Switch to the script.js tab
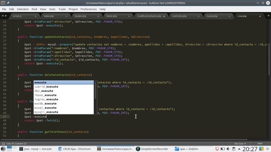 [x=24, y=16]
